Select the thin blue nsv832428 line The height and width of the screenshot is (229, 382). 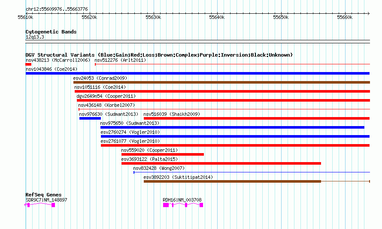point(252,172)
